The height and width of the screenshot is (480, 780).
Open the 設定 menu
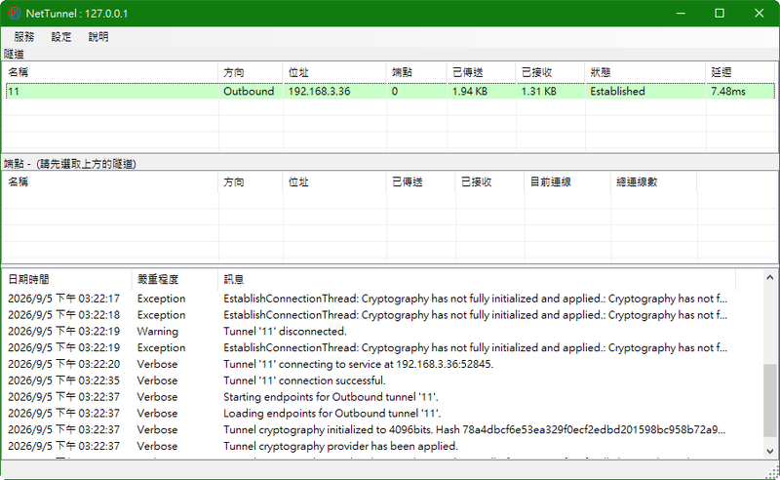pos(61,37)
